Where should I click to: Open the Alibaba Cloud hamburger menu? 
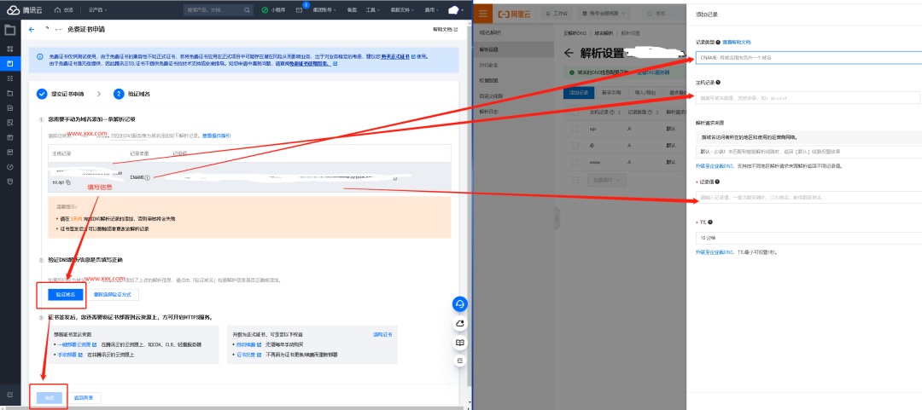pos(482,13)
